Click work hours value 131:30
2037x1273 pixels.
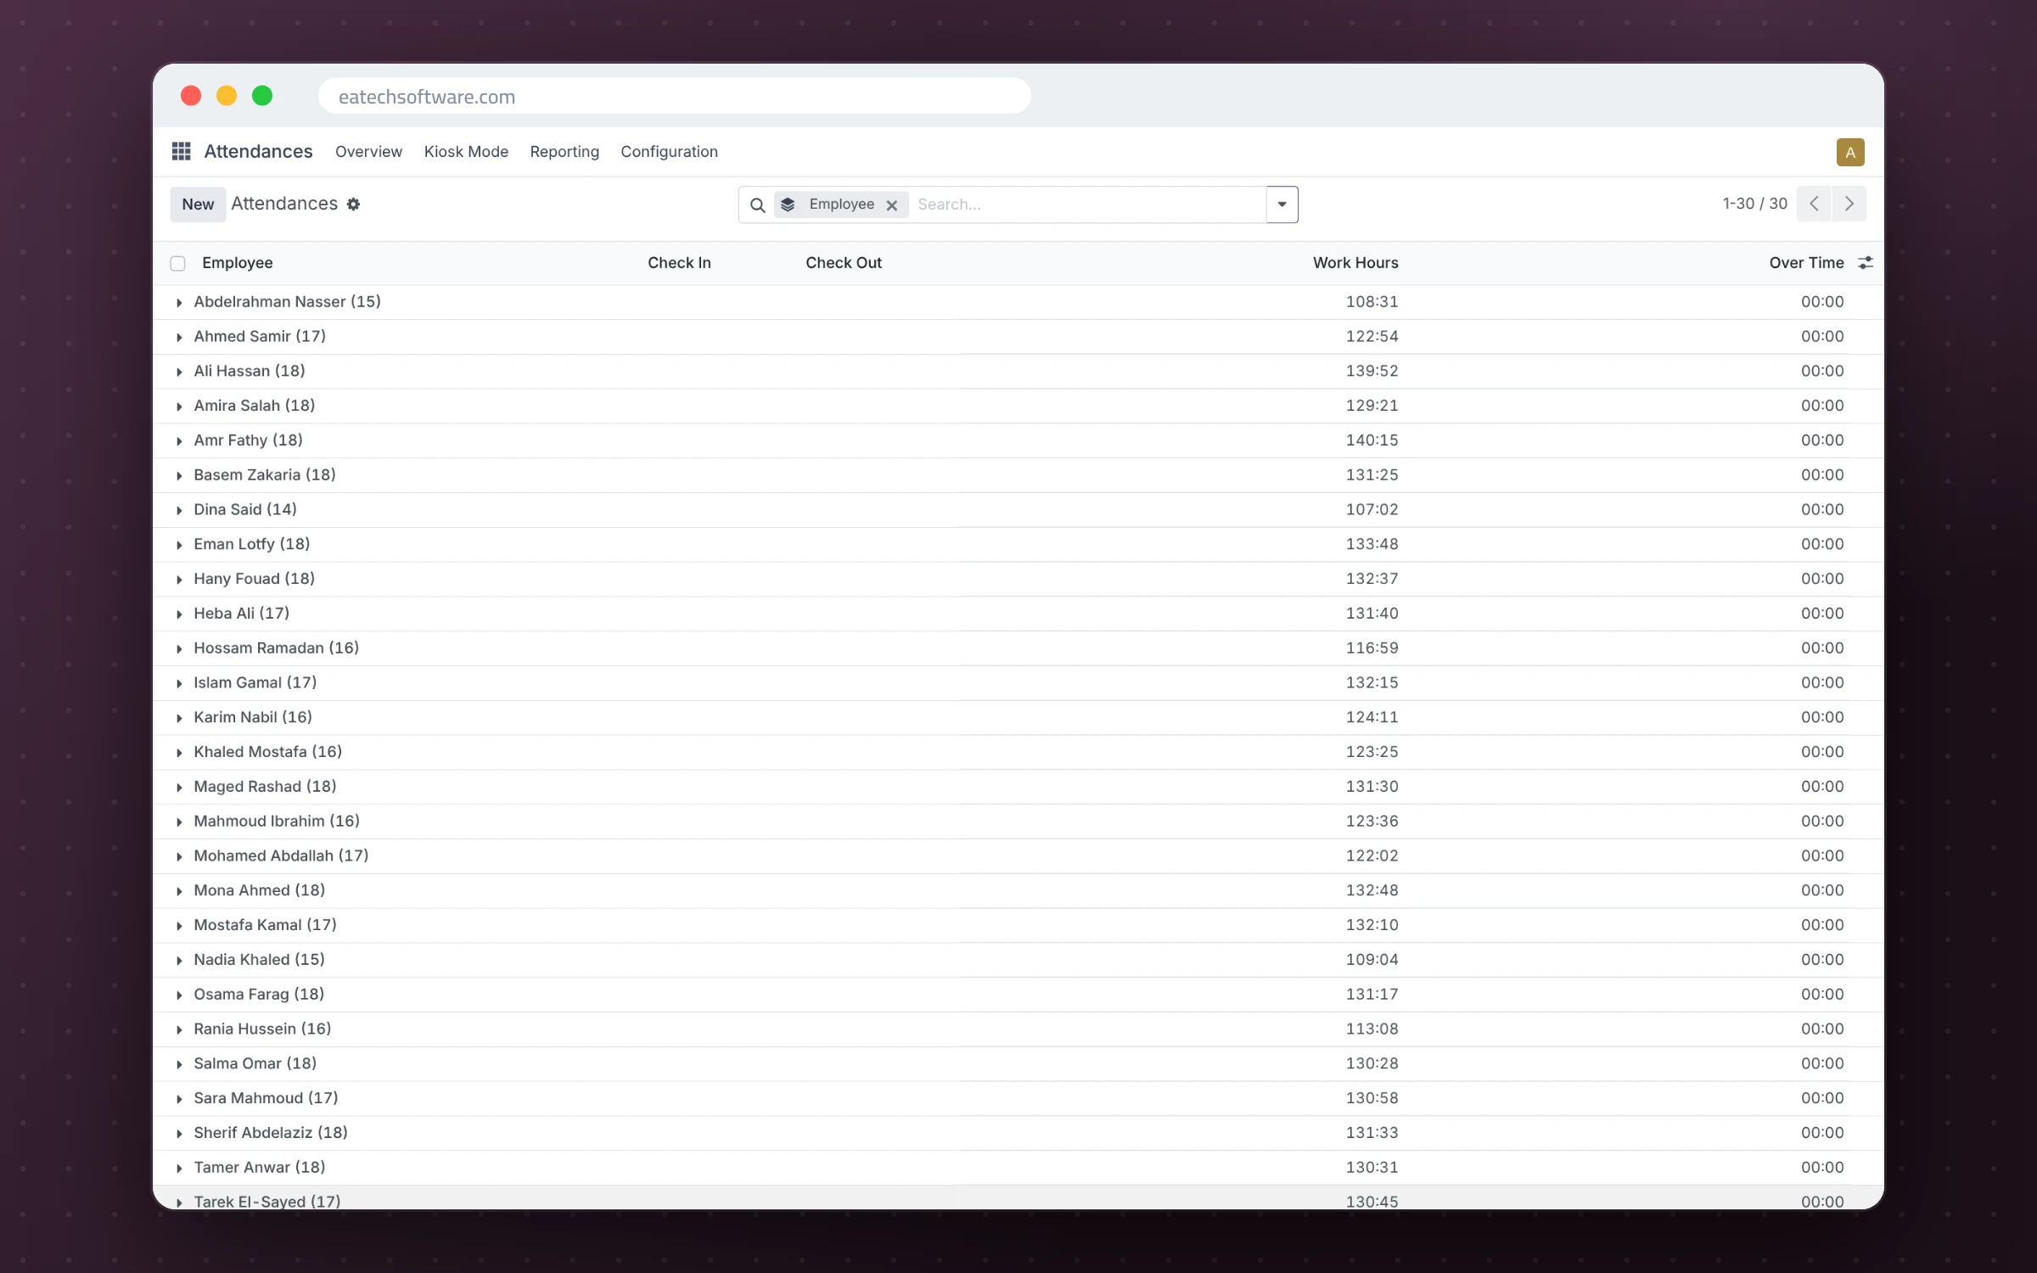click(x=1372, y=787)
